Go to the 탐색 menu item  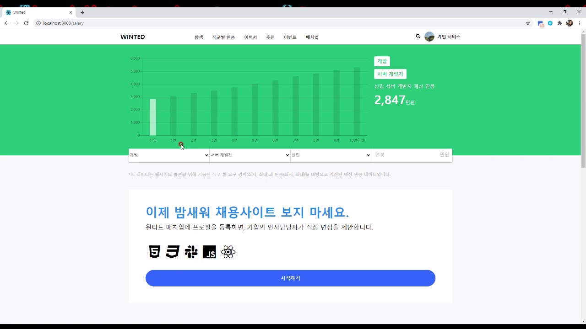click(x=199, y=37)
